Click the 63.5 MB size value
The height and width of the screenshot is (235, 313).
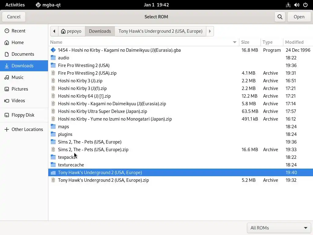[250, 111]
